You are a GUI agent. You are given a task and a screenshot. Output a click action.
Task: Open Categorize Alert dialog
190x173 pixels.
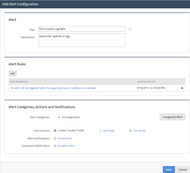click(172, 117)
